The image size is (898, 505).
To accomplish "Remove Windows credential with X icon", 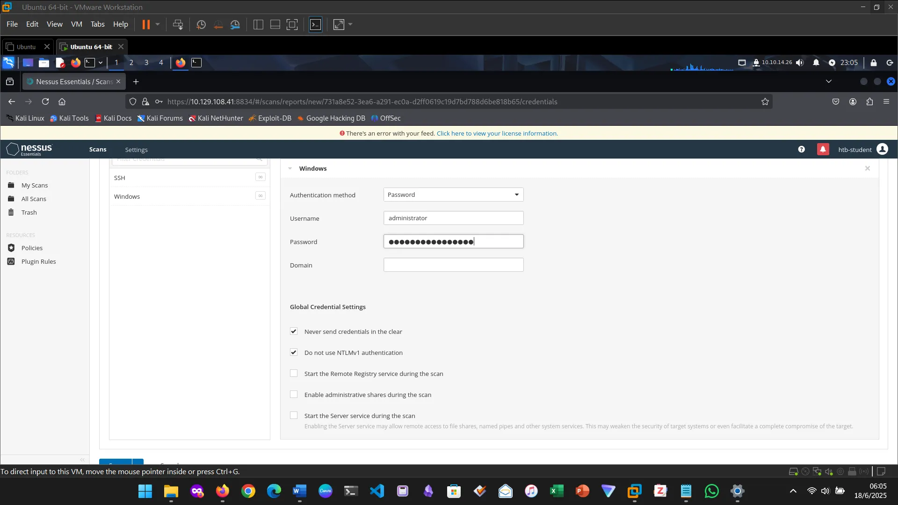I will [x=867, y=168].
